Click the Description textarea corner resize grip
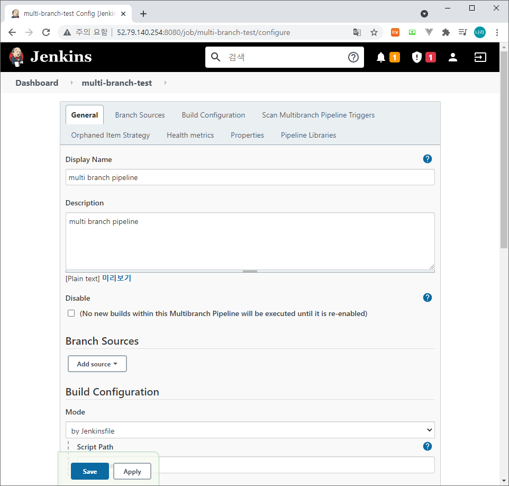The image size is (509, 486). [x=431, y=267]
